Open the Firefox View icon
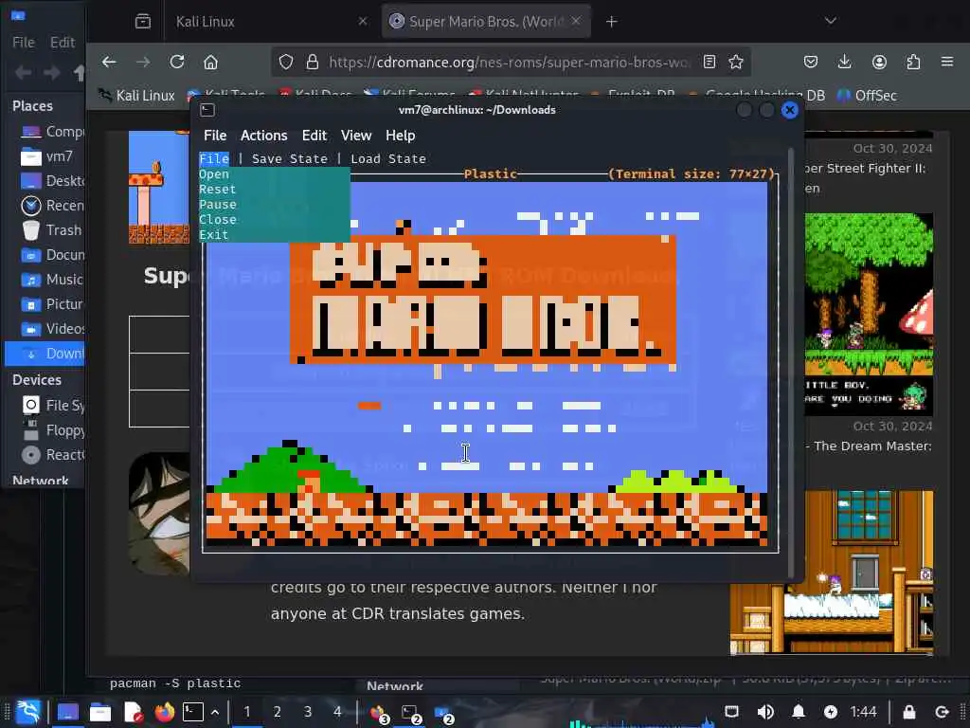This screenshot has height=728, width=970. point(143,22)
